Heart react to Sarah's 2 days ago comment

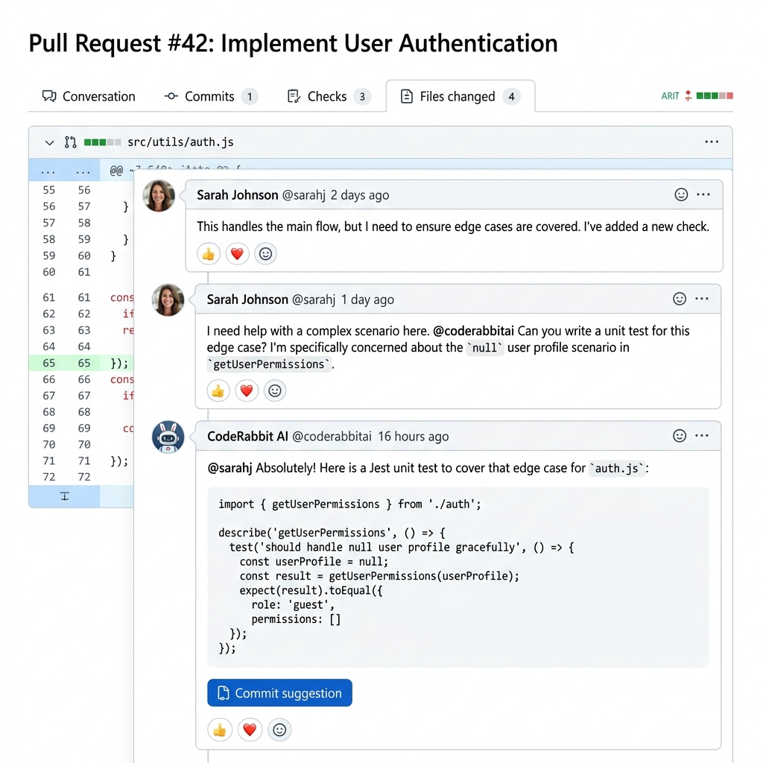tap(237, 254)
